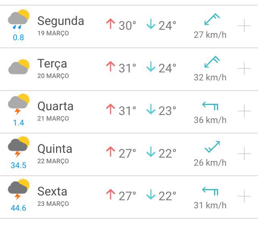Screen dimensions: 258x226
Task: Expand the Quarta row plus sign
Action: [x=244, y=111]
